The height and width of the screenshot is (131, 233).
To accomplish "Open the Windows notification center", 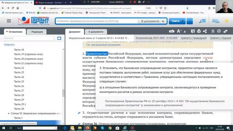I will coord(228,128).
